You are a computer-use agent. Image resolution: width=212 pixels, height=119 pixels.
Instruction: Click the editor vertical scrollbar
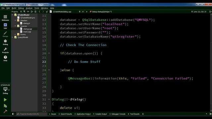tap(211, 62)
